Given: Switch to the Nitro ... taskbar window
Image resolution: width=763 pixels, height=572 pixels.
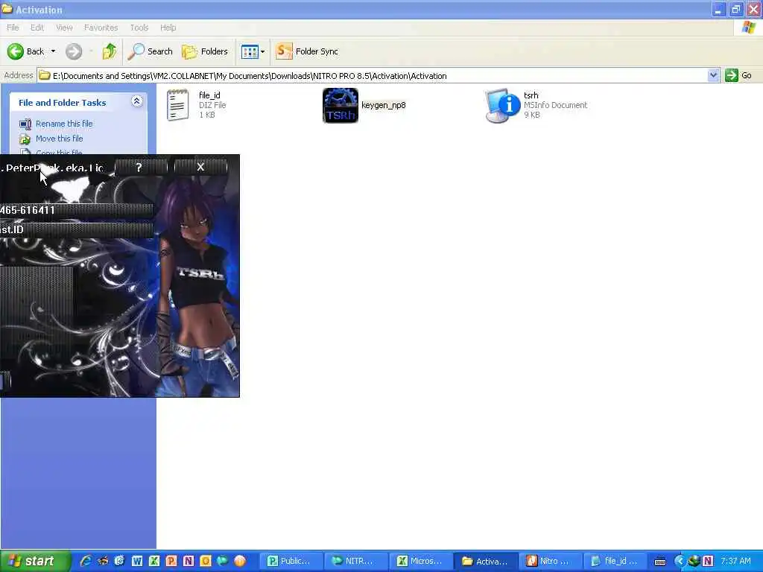Looking at the screenshot, I should pyautogui.click(x=550, y=562).
